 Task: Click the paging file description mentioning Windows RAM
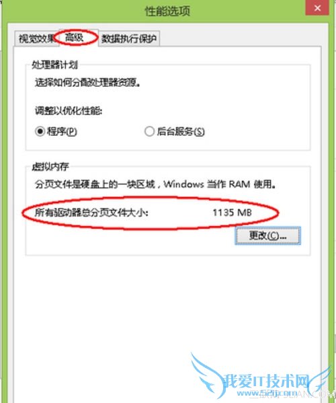155,184
